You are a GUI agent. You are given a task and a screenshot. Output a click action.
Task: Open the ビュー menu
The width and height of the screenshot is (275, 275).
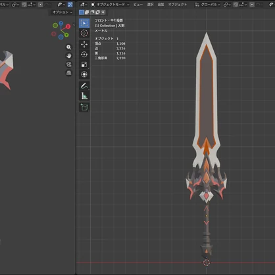(x=138, y=5)
